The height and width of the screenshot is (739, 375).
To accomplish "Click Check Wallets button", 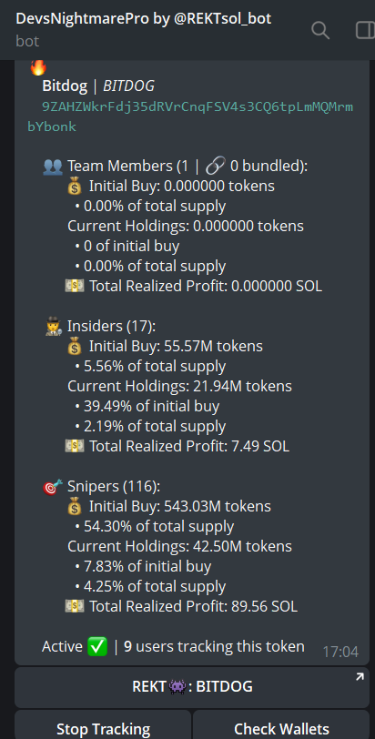I will coord(281,726).
